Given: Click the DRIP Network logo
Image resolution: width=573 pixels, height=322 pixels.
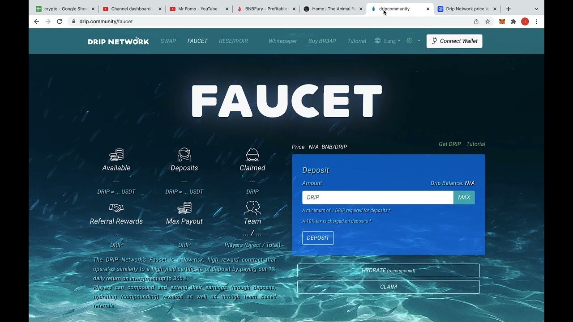Looking at the screenshot, I should tap(118, 41).
